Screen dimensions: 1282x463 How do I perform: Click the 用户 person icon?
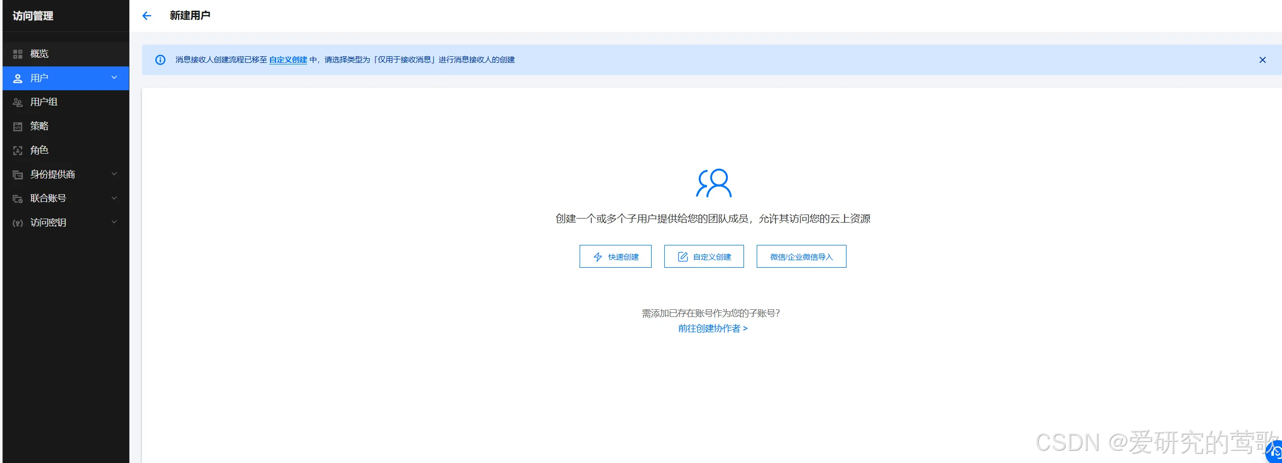click(18, 79)
